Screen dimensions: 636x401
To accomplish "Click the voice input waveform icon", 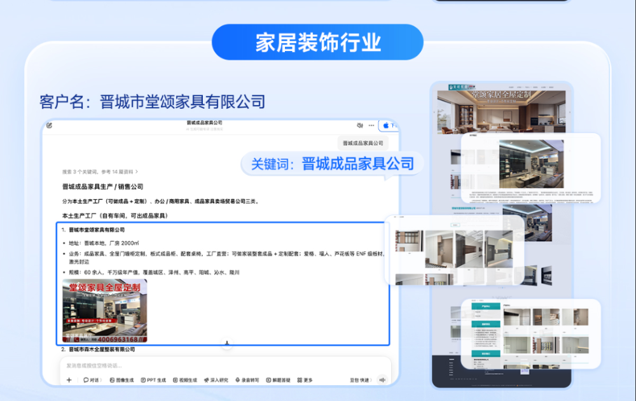I will tap(382, 380).
